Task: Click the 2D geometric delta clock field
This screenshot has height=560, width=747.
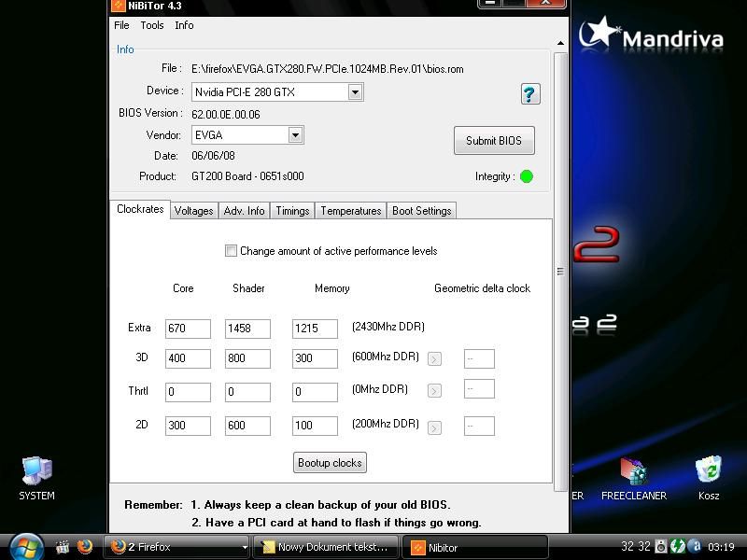Action: click(479, 426)
